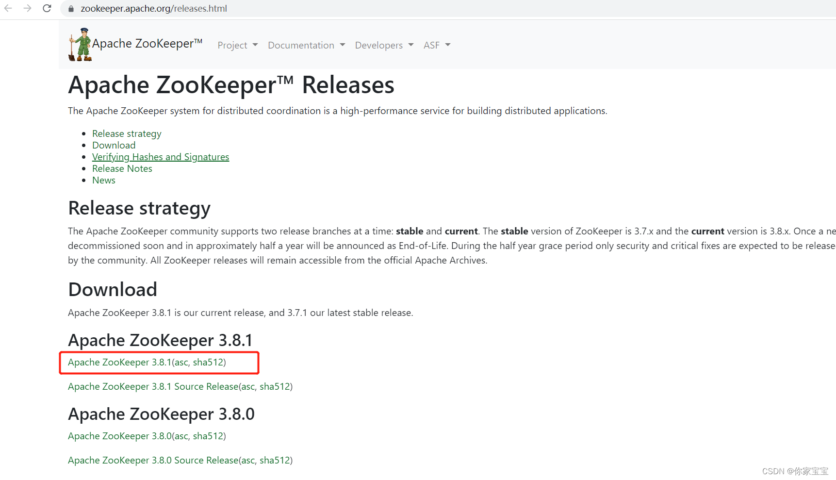The height and width of the screenshot is (480, 836).
Task: Open sha512 hash for 3.8.1 Source Release
Action: [275, 386]
